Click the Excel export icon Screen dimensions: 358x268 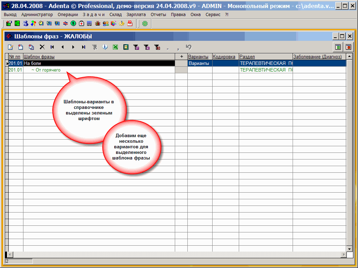click(x=115, y=47)
